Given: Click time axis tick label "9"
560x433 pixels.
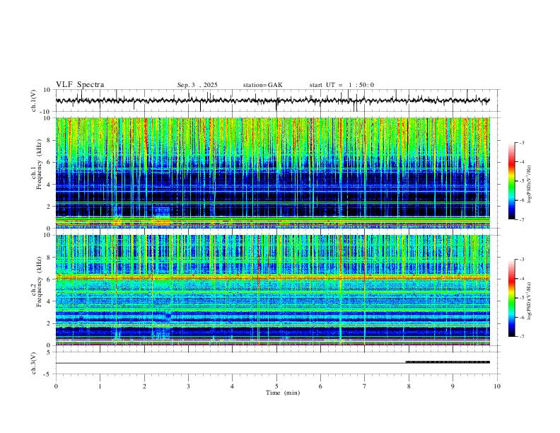Looking at the screenshot, I should click(453, 386).
